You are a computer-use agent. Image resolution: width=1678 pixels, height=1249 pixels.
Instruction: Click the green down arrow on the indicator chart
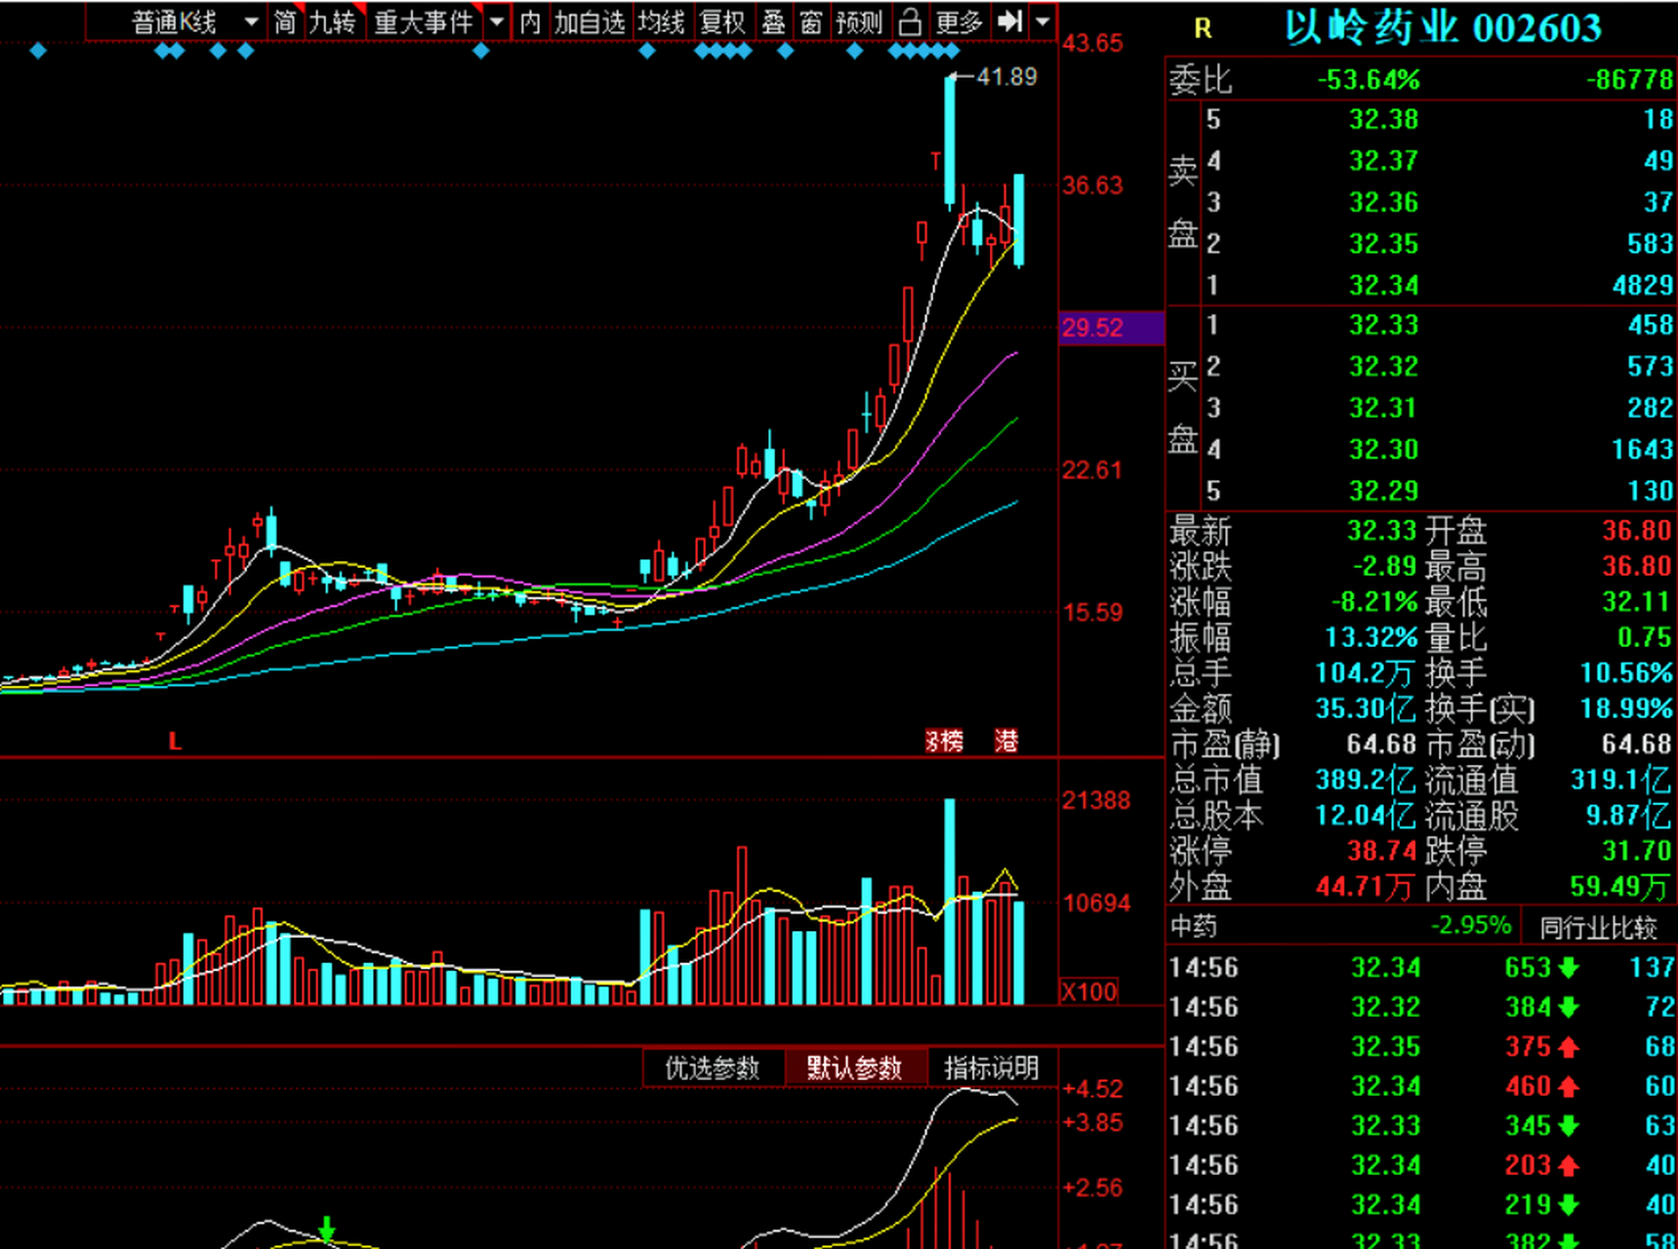(x=327, y=1229)
